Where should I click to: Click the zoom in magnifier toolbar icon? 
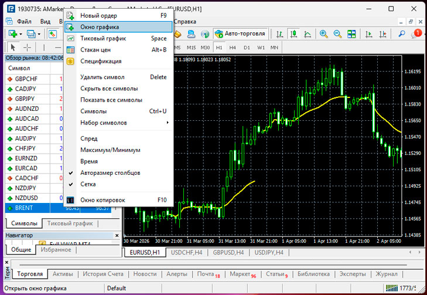click(324, 34)
